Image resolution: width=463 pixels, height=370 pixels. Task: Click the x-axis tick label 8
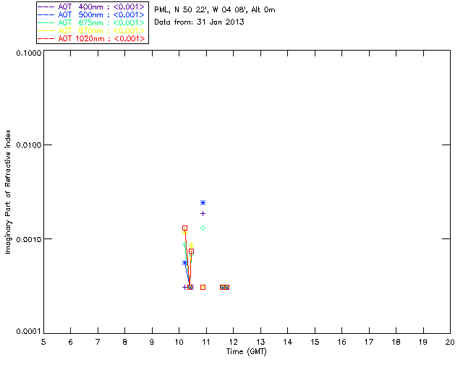125,342
